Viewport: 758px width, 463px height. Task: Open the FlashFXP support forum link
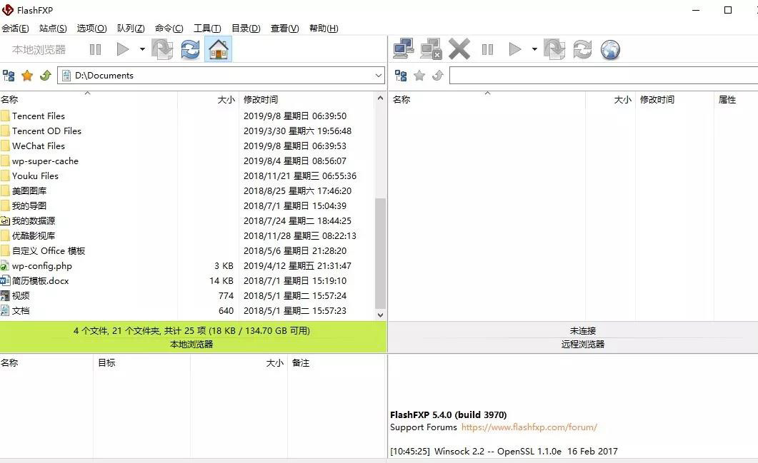(x=529, y=427)
